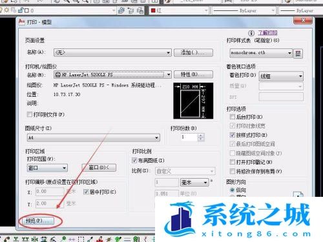The height and width of the screenshot is (242, 323).
Task: Open the page setup 名称(A) dropdown
Action: pyautogui.click(x=112, y=52)
